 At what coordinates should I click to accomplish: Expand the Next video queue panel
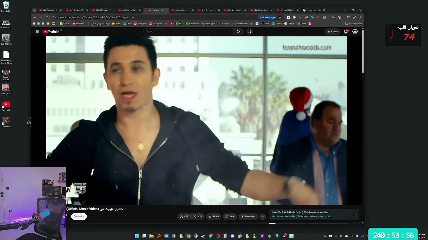point(354,214)
